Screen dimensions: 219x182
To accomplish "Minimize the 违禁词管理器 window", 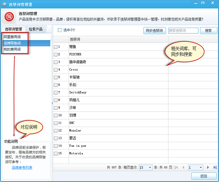I will [196, 3].
